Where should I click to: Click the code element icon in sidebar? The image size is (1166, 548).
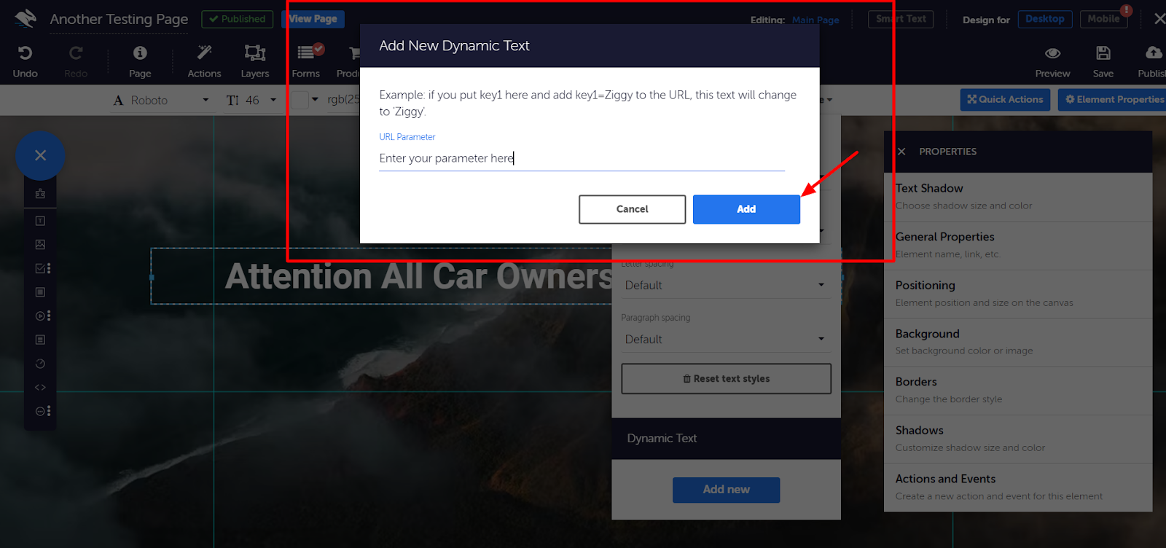coord(40,388)
